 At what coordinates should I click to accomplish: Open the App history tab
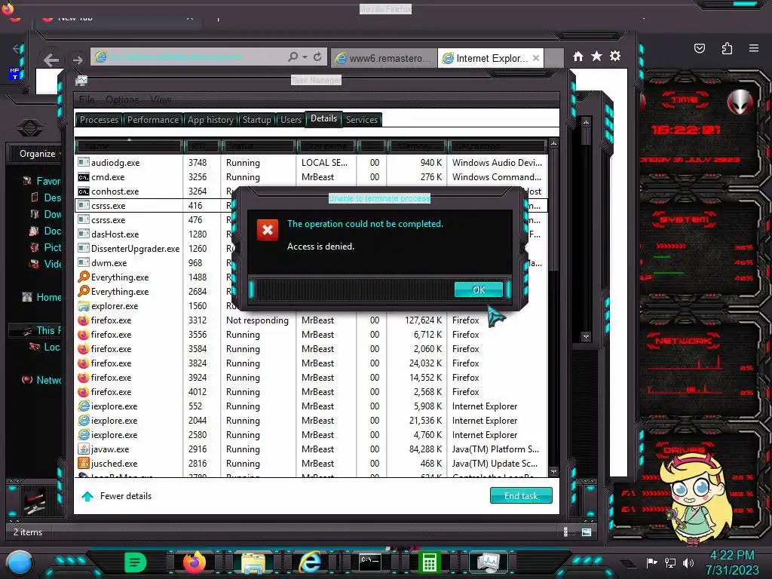[x=210, y=120]
